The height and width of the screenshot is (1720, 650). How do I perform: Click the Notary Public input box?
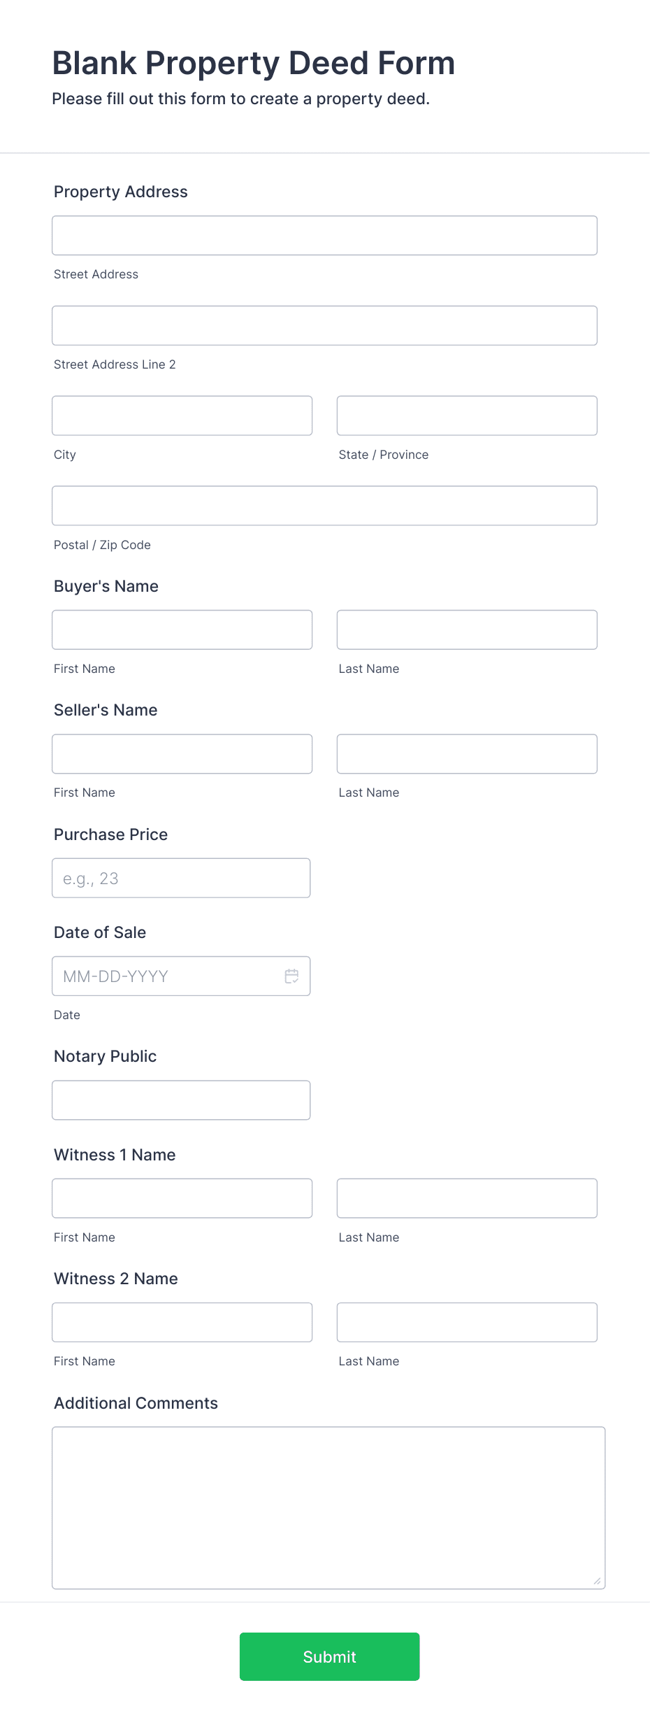(x=180, y=1100)
